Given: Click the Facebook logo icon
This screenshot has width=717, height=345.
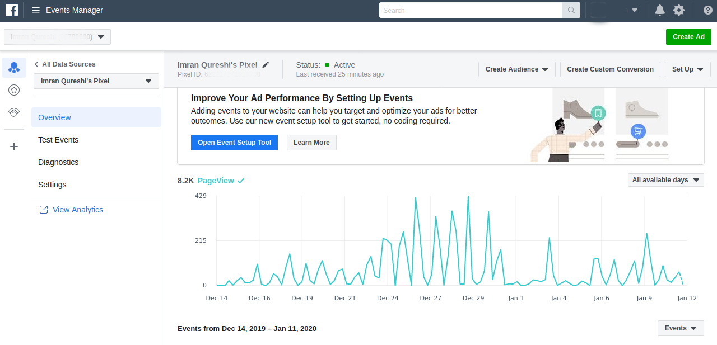Looking at the screenshot, I should coord(11,10).
